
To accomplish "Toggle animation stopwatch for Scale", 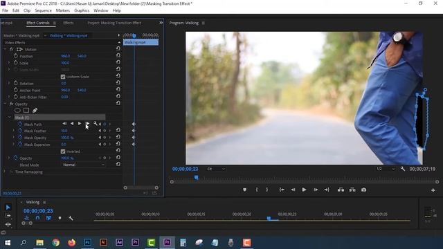I will tap(15, 63).
